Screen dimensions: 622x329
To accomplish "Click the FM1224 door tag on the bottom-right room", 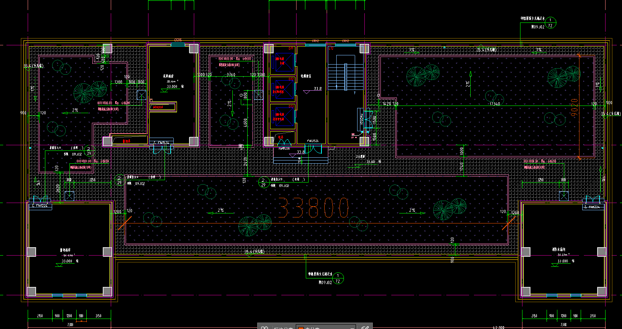I will pyautogui.click(x=592, y=207).
